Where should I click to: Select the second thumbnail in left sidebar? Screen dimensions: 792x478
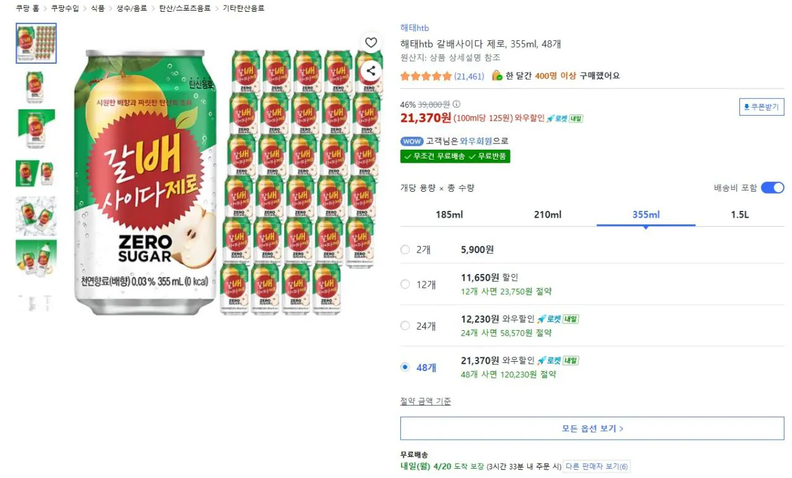coord(35,87)
